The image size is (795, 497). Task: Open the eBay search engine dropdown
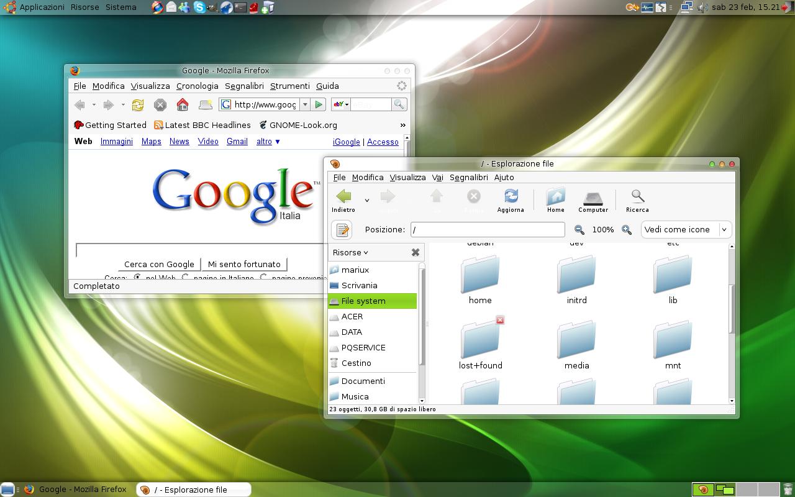click(341, 104)
